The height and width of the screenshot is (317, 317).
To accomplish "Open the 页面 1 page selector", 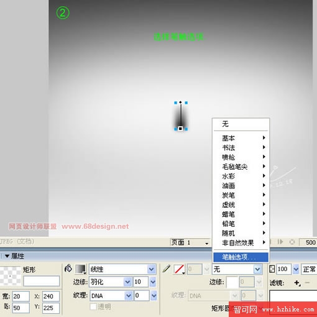I will [x=190, y=242].
